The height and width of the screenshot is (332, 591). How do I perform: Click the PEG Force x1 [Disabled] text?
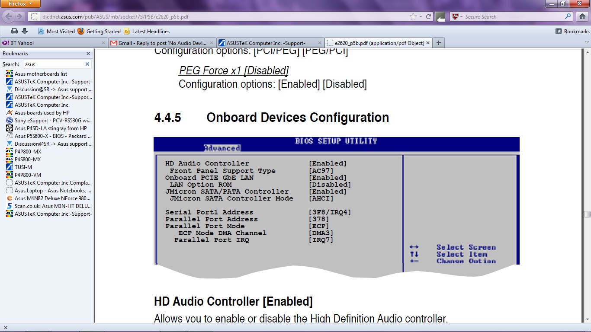pyautogui.click(x=234, y=71)
